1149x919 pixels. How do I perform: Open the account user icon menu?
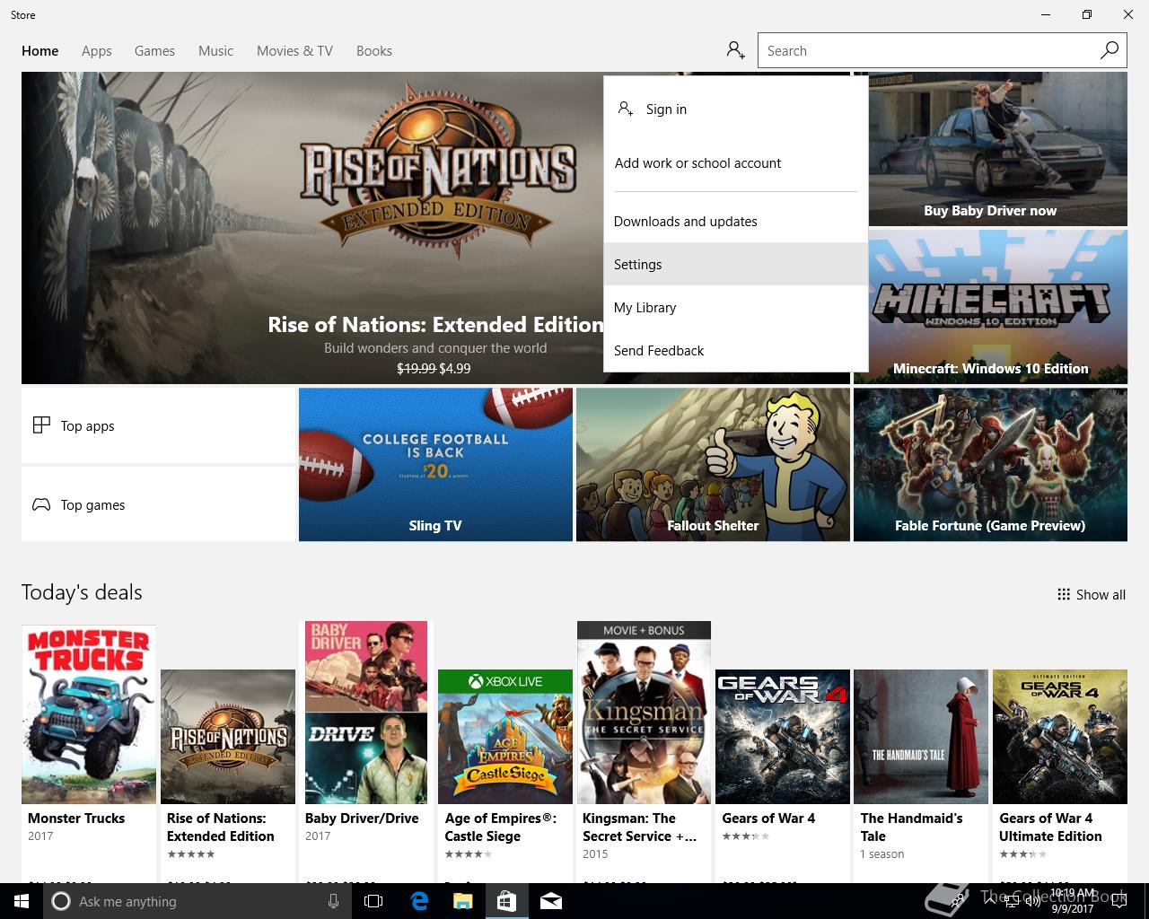tap(736, 50)
